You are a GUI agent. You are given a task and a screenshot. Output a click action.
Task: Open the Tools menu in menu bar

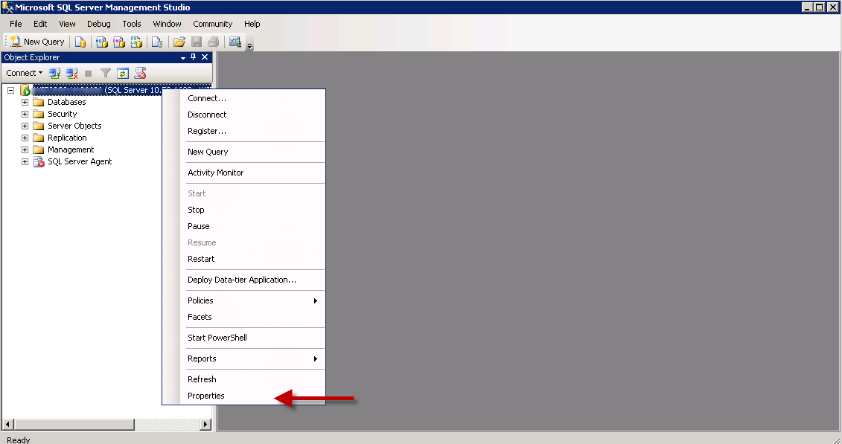coord(132,24)
